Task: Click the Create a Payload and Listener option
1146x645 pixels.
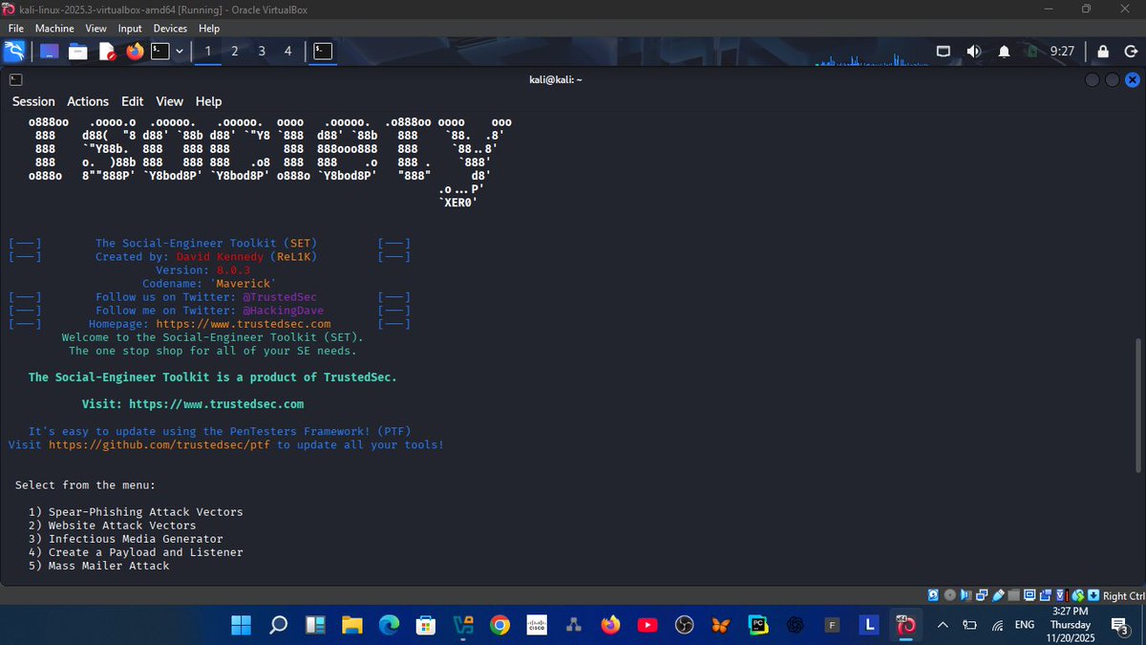Action: (136, 552)
